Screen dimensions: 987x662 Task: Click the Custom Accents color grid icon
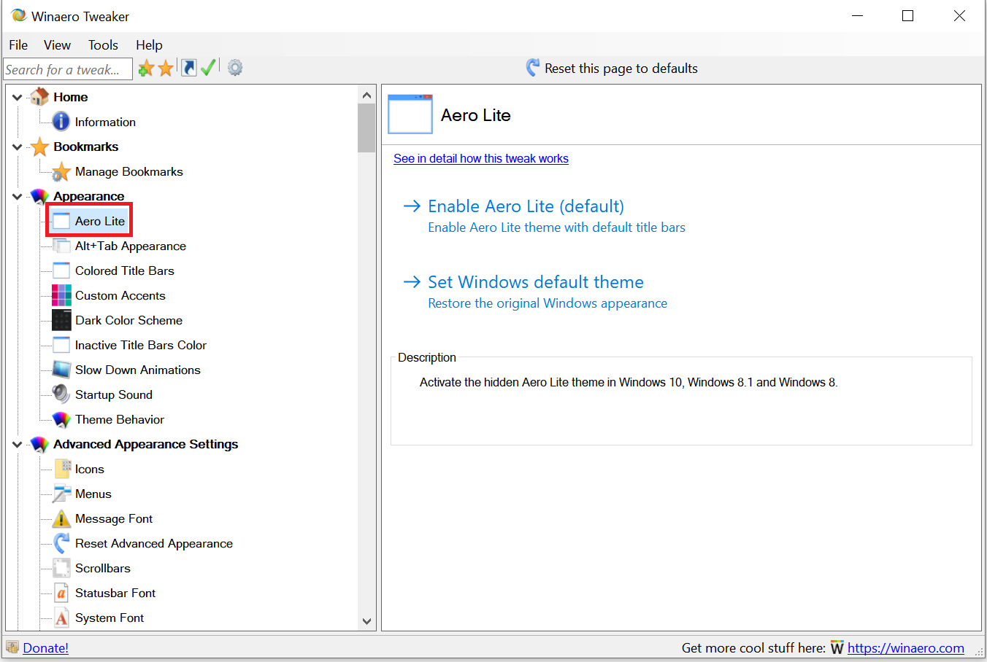coord(61,295)
